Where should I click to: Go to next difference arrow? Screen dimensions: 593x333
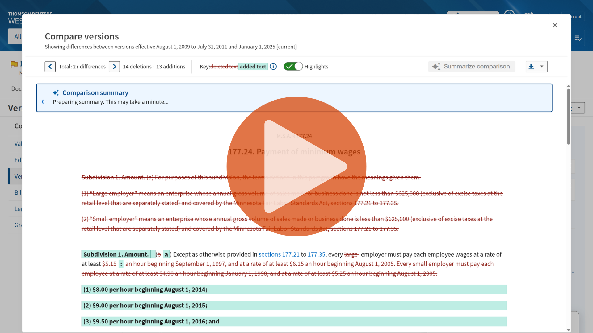click(x=114, y=67)
